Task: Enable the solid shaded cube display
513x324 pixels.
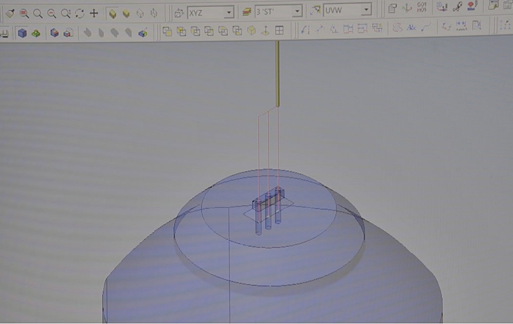Action: pyautogui.click(x=126, y=13)
